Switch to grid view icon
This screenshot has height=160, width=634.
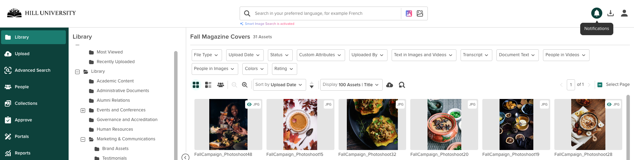[x=196, y=85]
